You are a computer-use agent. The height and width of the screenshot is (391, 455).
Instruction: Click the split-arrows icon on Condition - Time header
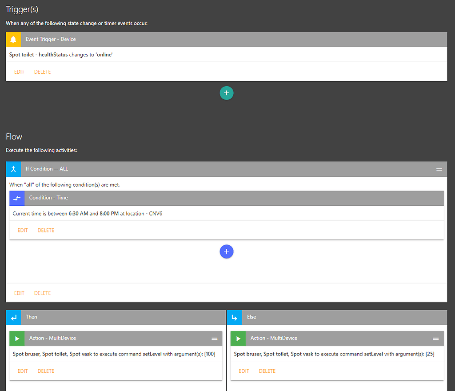(17, 198)
